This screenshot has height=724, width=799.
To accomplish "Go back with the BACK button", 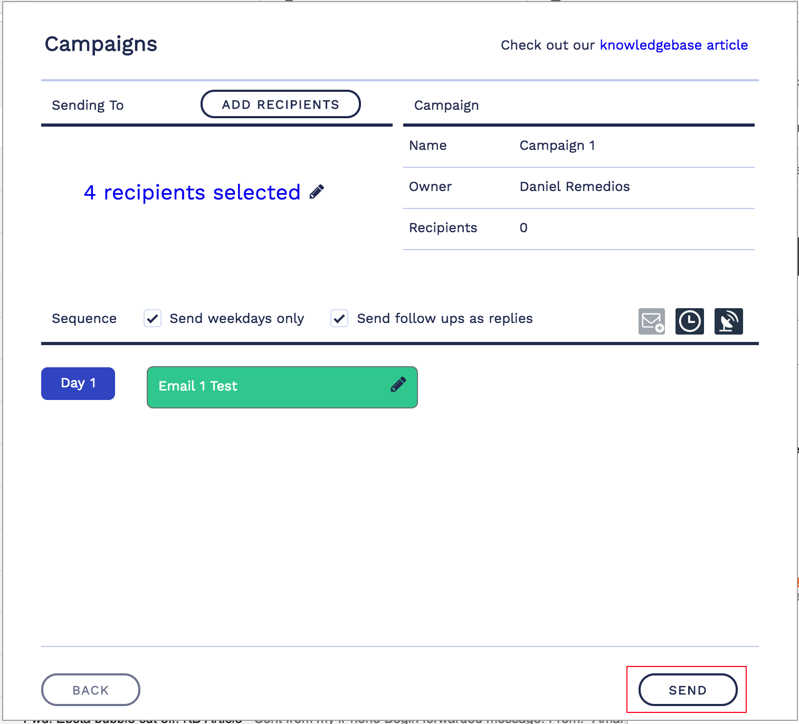I will click(90, 690).
